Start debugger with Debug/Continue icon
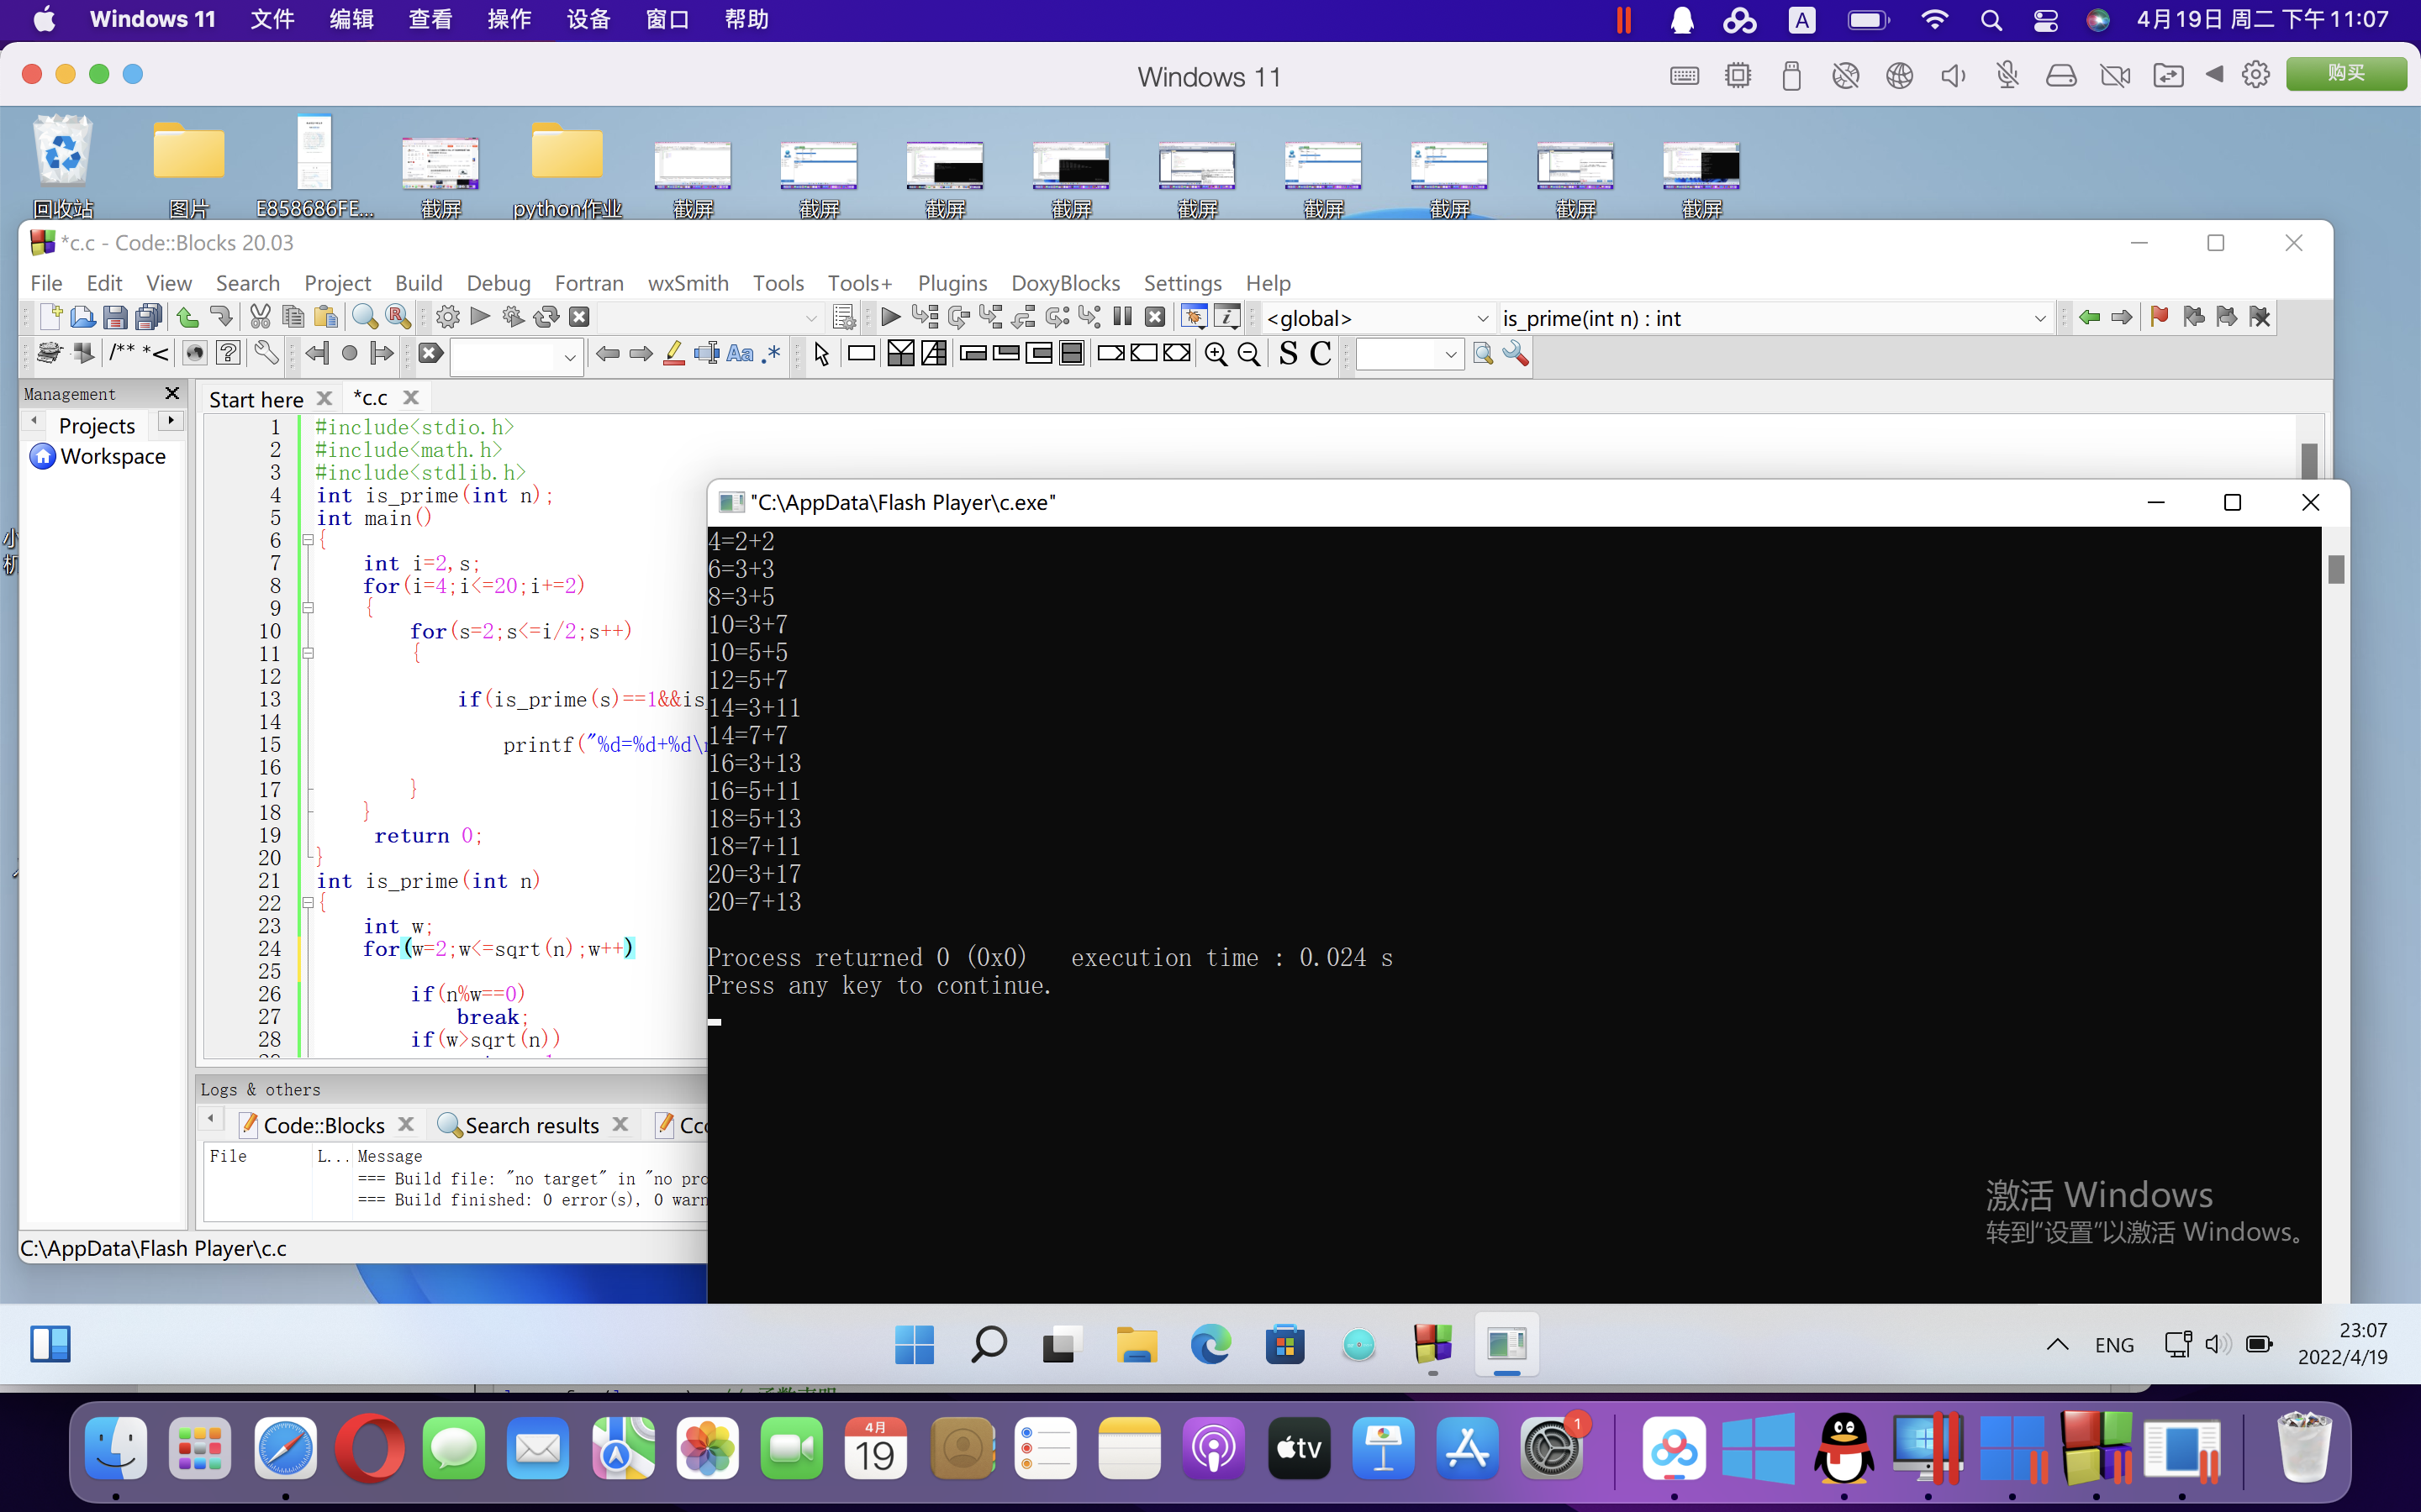The image size is (2421, 1512). [889, 318]
